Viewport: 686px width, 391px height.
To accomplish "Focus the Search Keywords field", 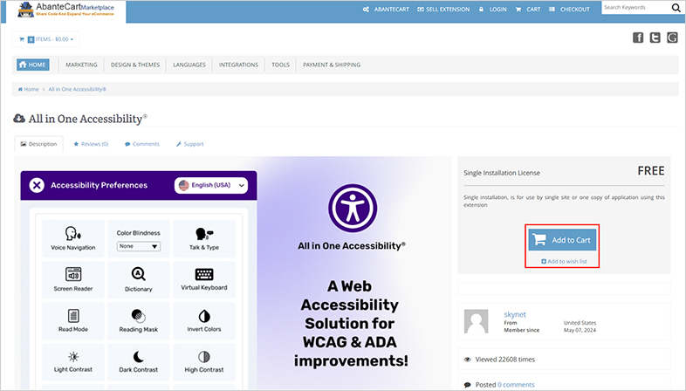I will [x=635, y=8].
